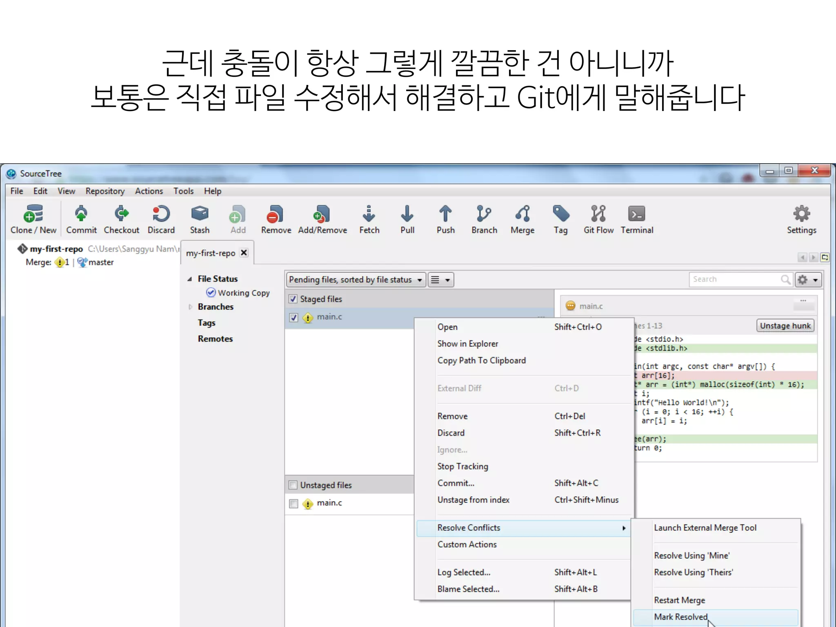Close the my-first-repo tab
836x627 pixels.
coord(244,253)
